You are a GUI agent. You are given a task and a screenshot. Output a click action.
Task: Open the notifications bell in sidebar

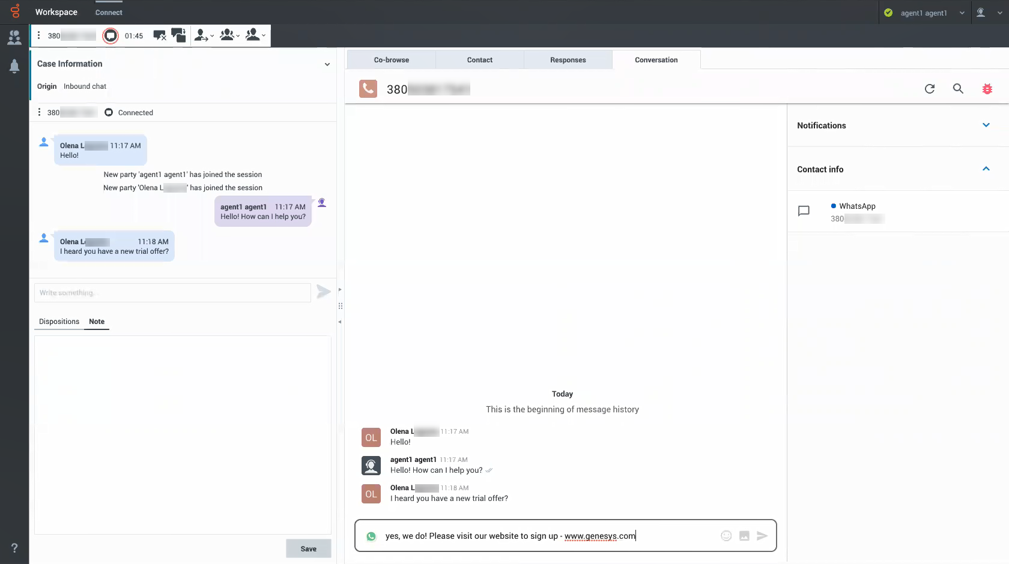(14, 66)
